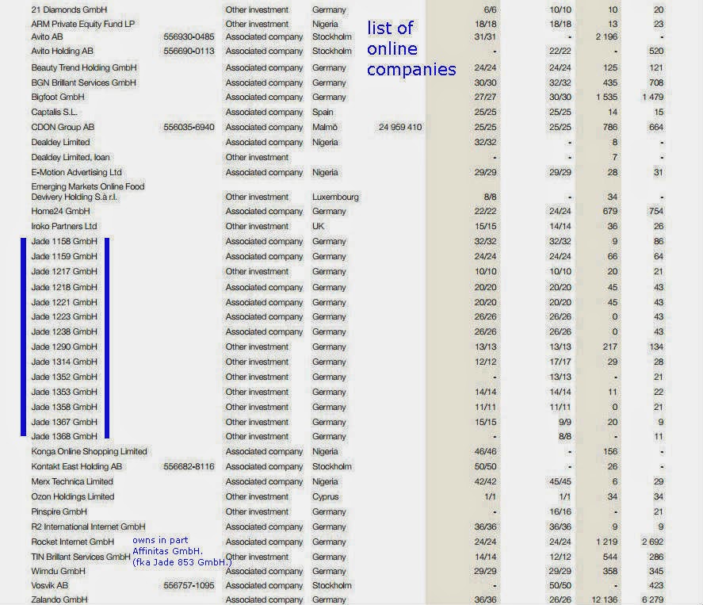Click 'BGN Brillant Services GmbH' name

[83, 82]
